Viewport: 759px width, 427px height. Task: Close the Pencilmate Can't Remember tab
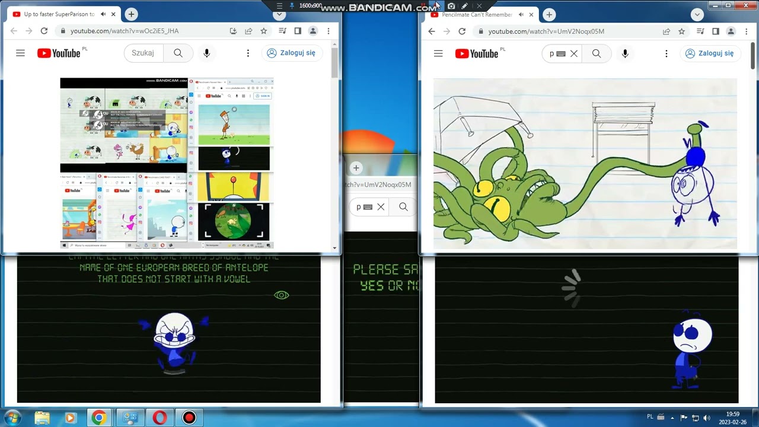531,14
